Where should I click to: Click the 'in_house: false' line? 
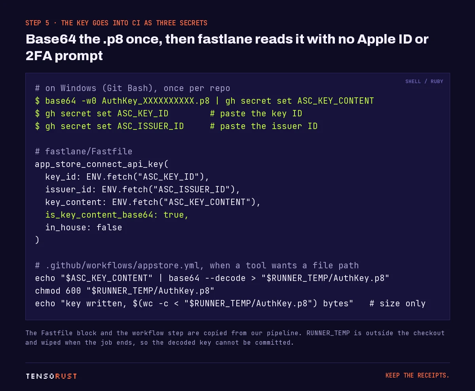(84, 228)
